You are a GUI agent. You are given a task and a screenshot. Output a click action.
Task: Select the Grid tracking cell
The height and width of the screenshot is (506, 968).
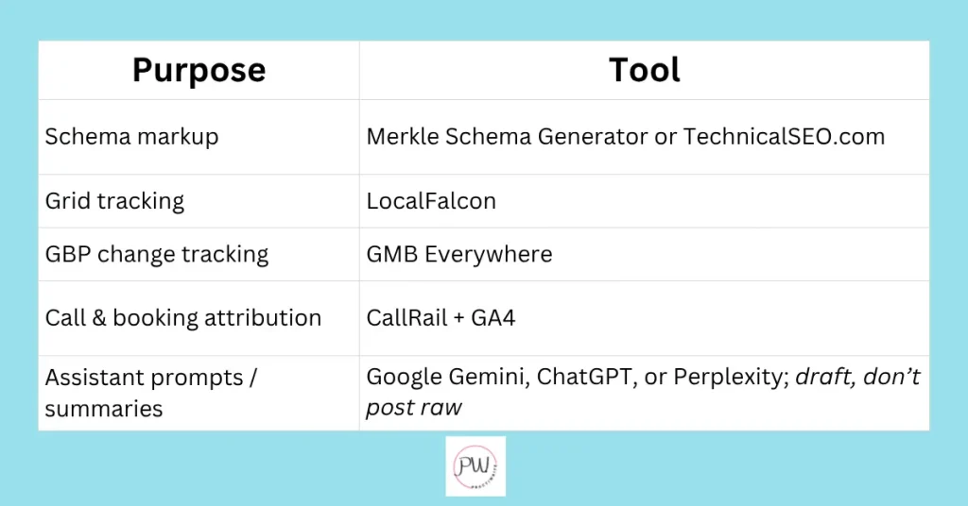[x=114, y=201]
